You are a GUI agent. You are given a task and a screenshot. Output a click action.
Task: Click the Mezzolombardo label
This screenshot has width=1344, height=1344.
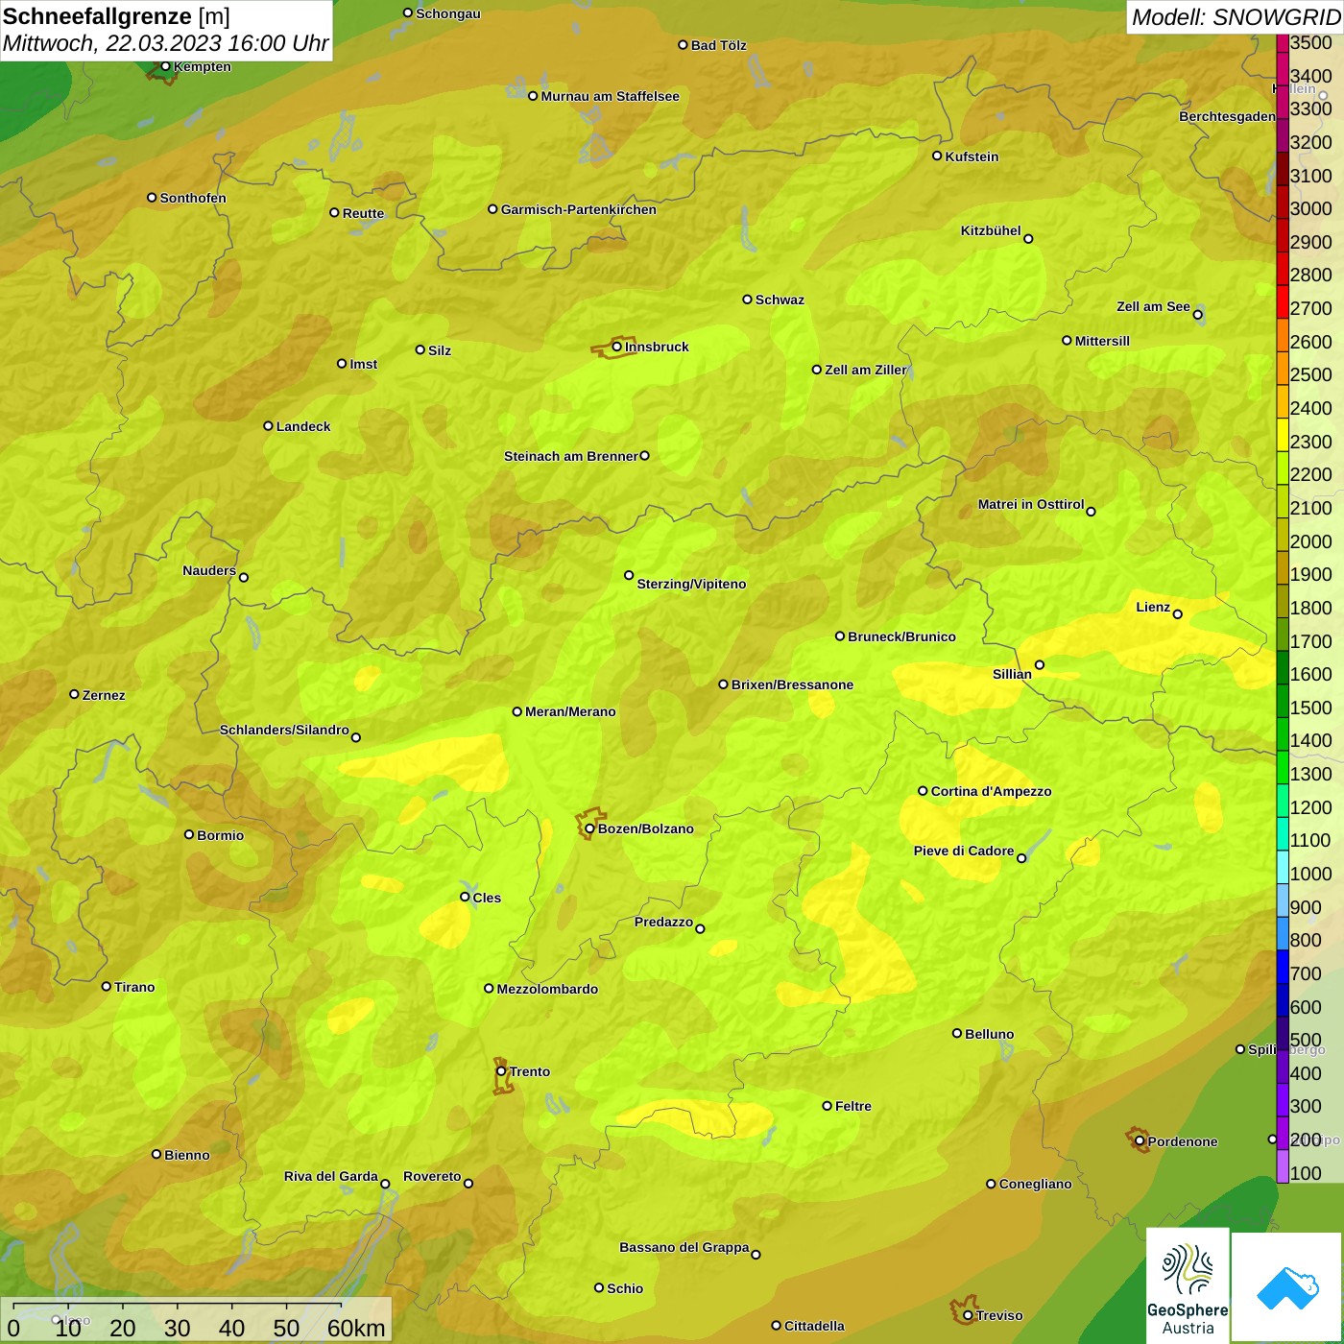click(547, 989)
